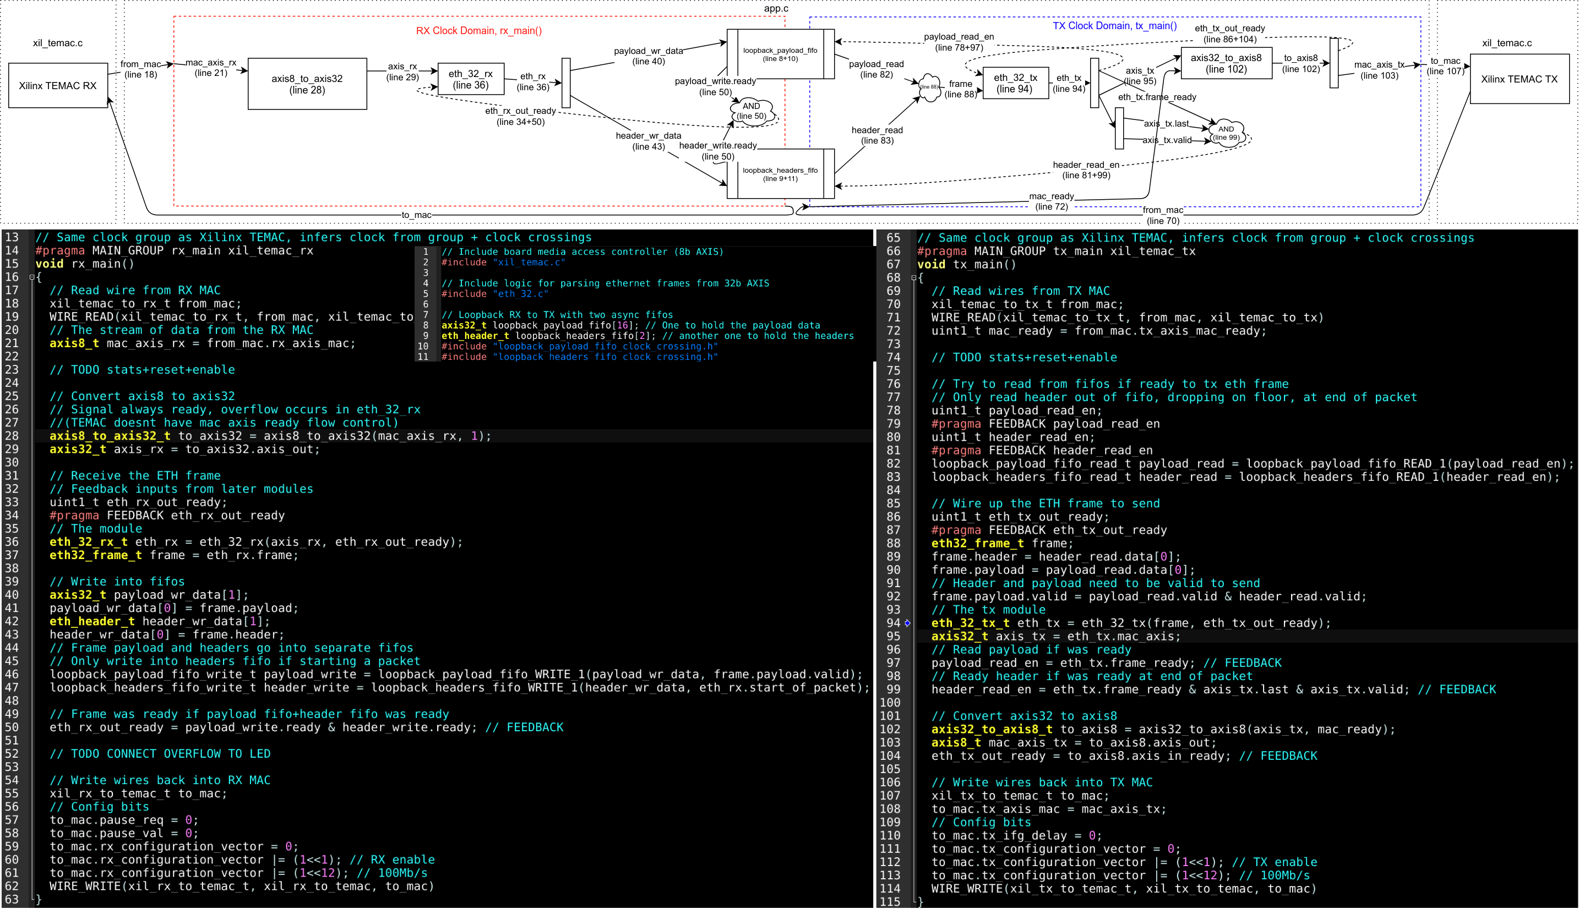This screenshot has height=909, width=1579.
Task: Select the Xilinx TEMAC RX block
Action: (x=58, y=85)
